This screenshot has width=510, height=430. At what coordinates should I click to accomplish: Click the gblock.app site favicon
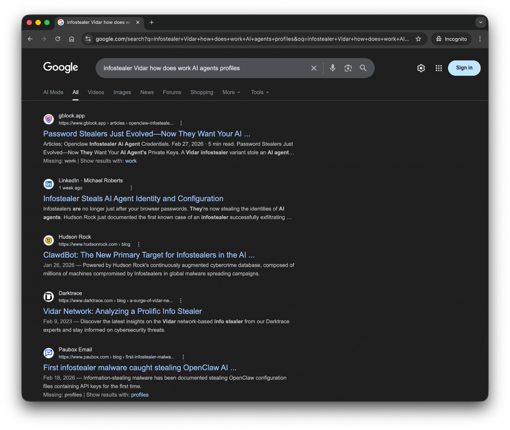pos(49,119)
